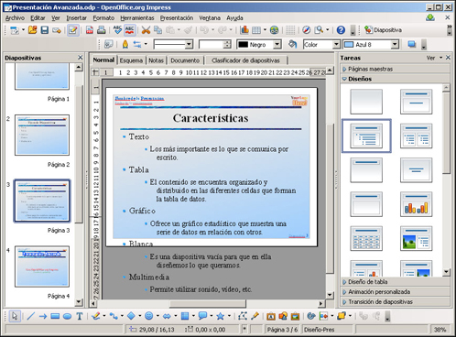Screen dimensions: 456x337
Task: Toggle the Edit file mode icon
Action: click(x=73, y=30)
